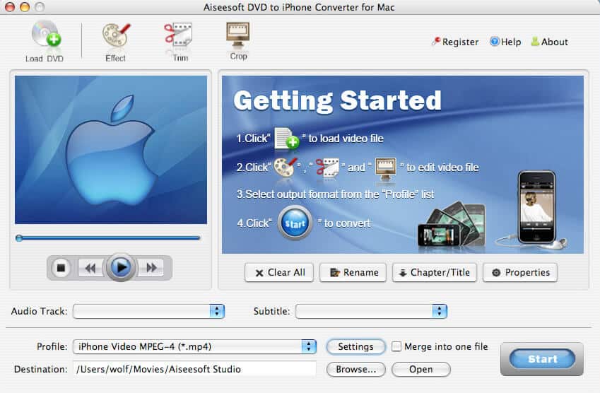The width and height of the screenshot is (600, 393).
Task: Click the Destination path field
Action: 195,369
